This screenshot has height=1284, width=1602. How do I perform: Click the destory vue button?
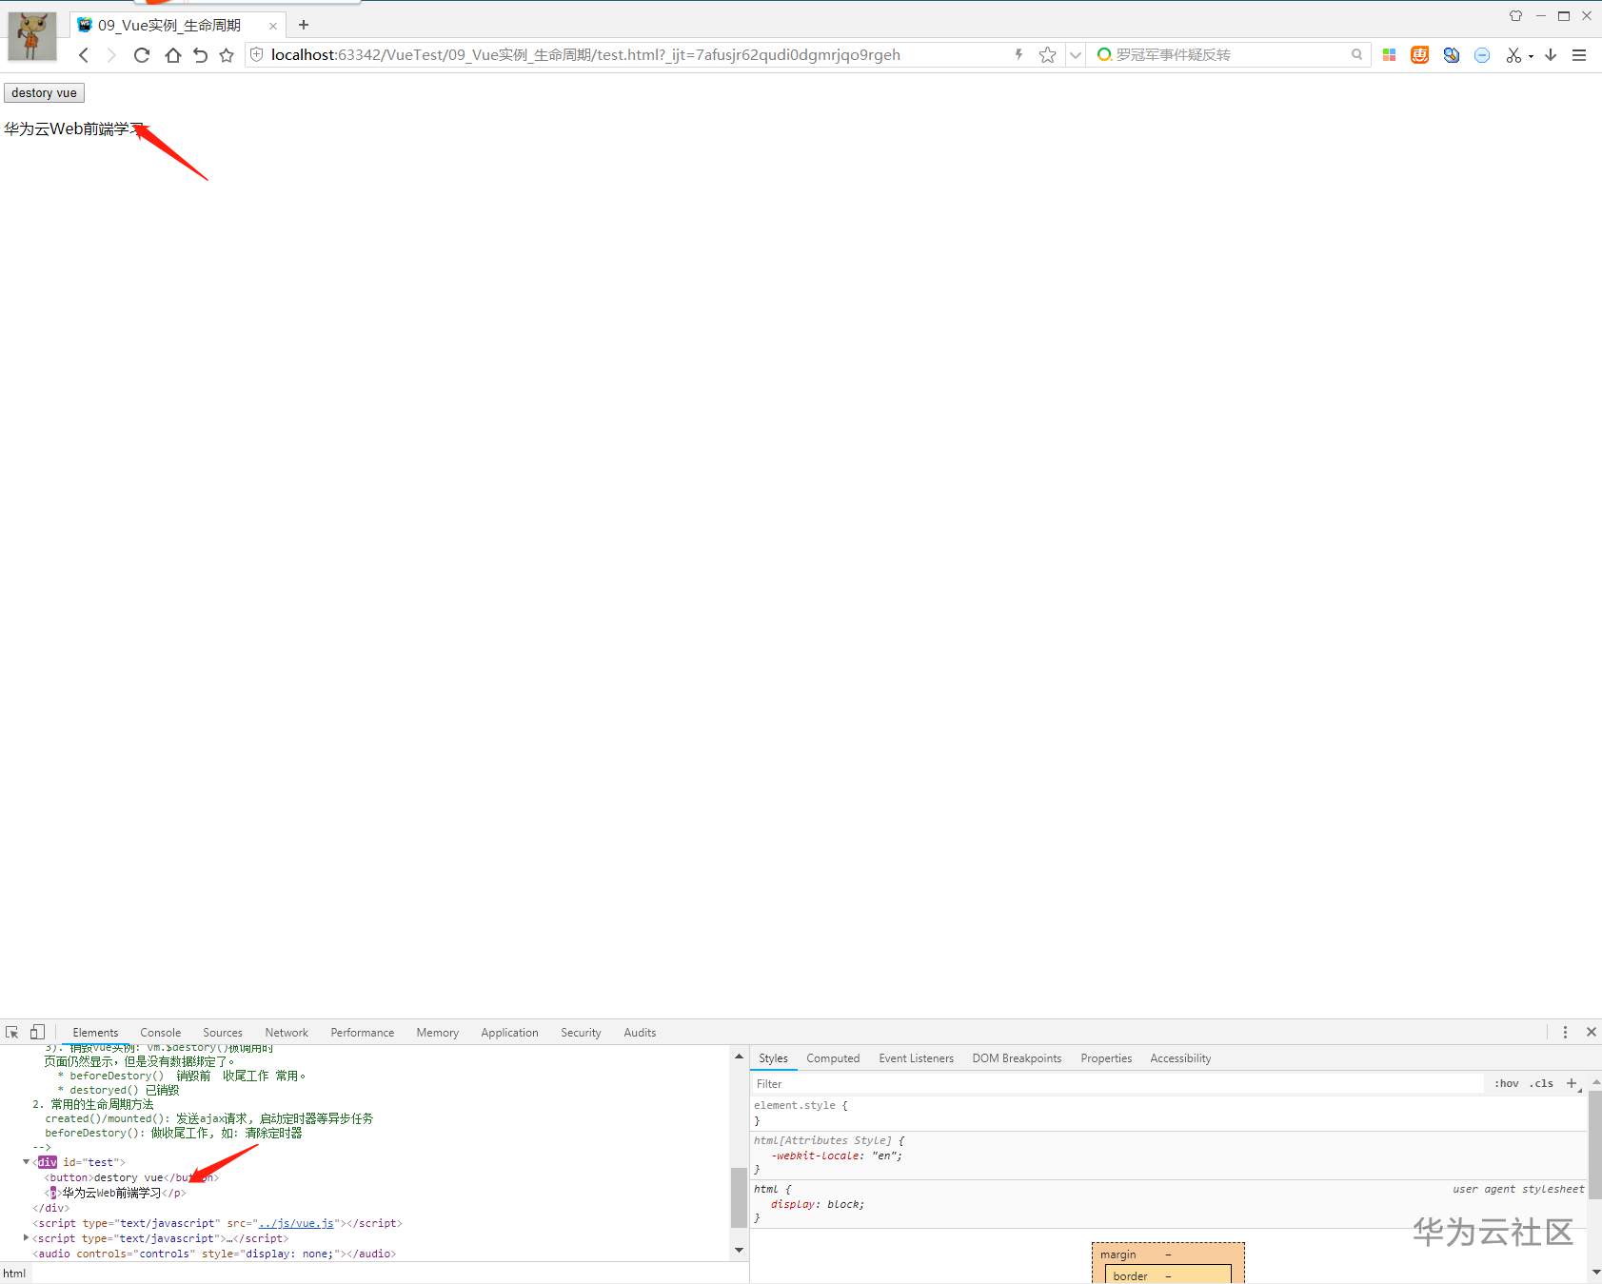point(44,93)
